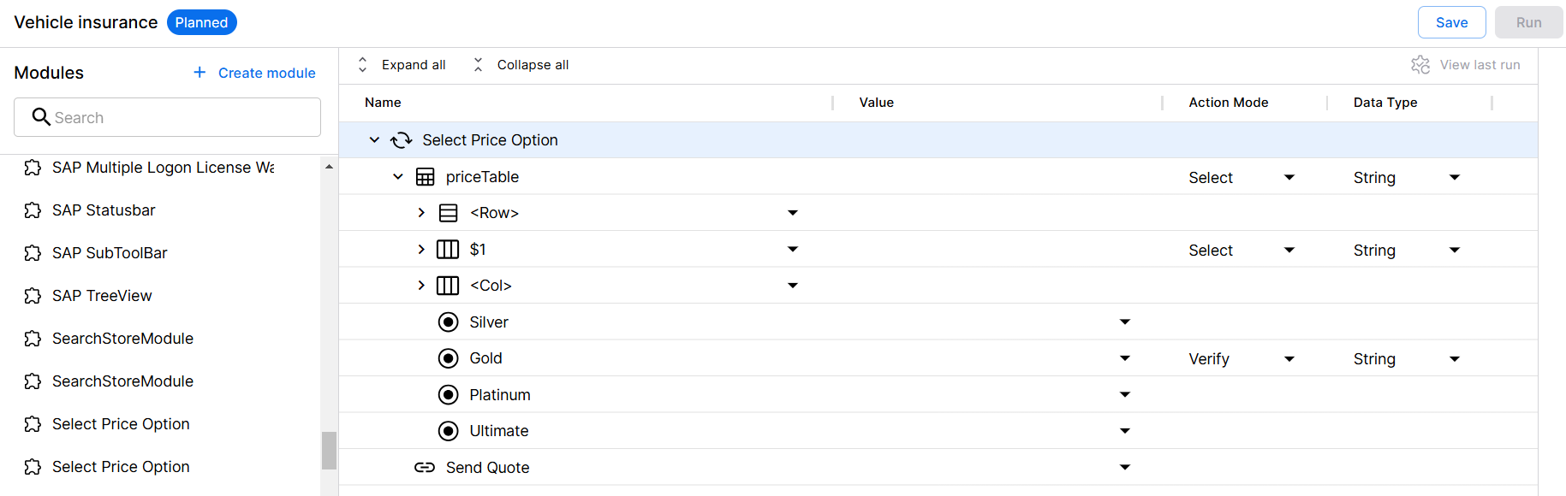Select the Ultimate radio button
This screenshot has height=496, width=1566.
[448, 431]
